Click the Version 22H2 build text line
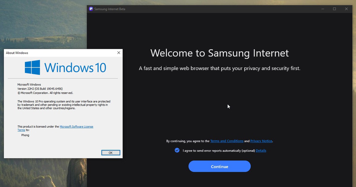356x187 pixels. click(40, 89)
